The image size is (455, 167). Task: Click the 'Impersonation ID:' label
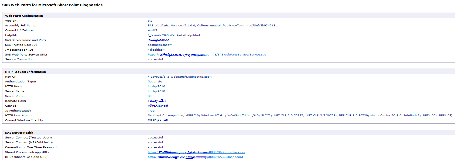click(x=19, y=50)
